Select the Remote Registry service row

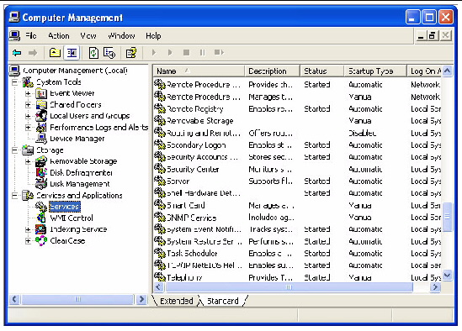click(x=297, y=109)
